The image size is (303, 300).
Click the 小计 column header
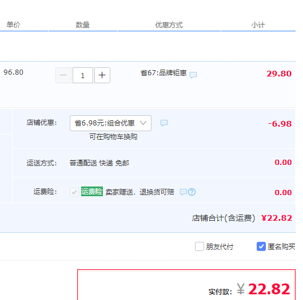(258, 25)
